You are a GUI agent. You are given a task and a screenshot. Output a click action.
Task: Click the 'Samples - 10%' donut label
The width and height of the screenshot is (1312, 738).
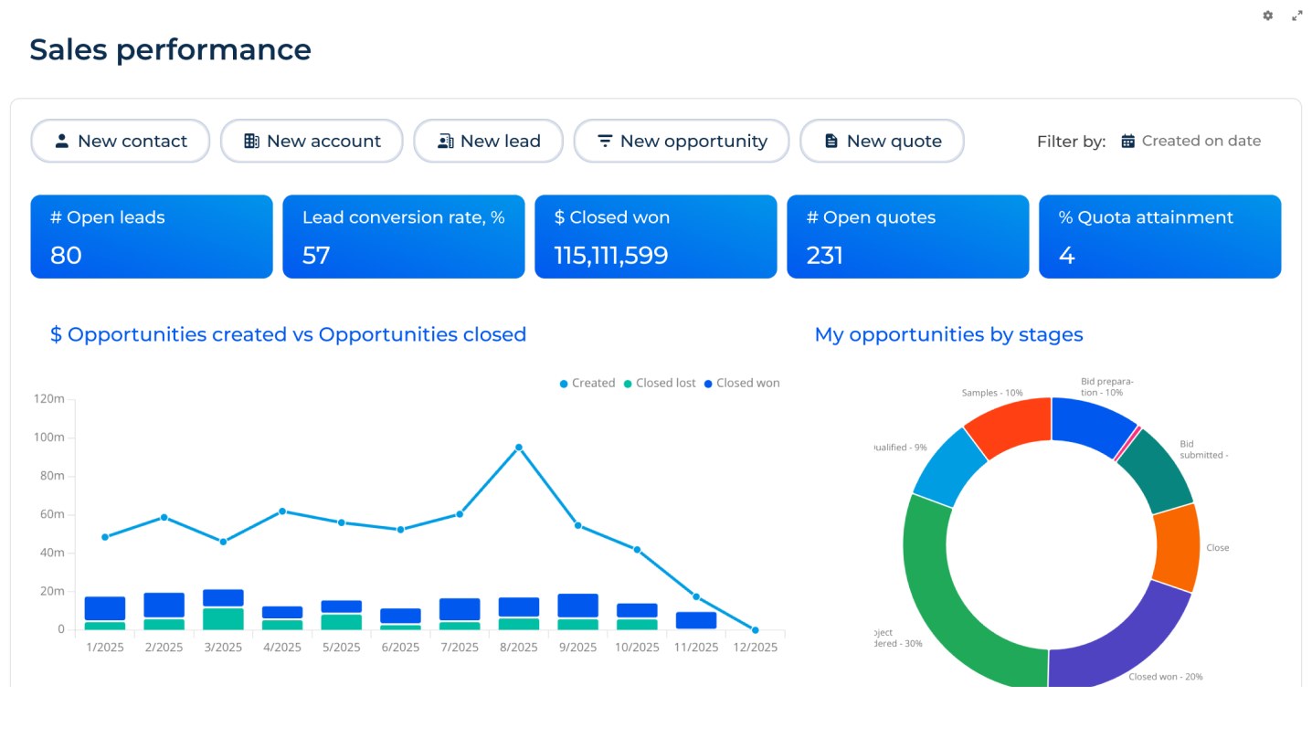pyautogui.click(x=992, y=392)
